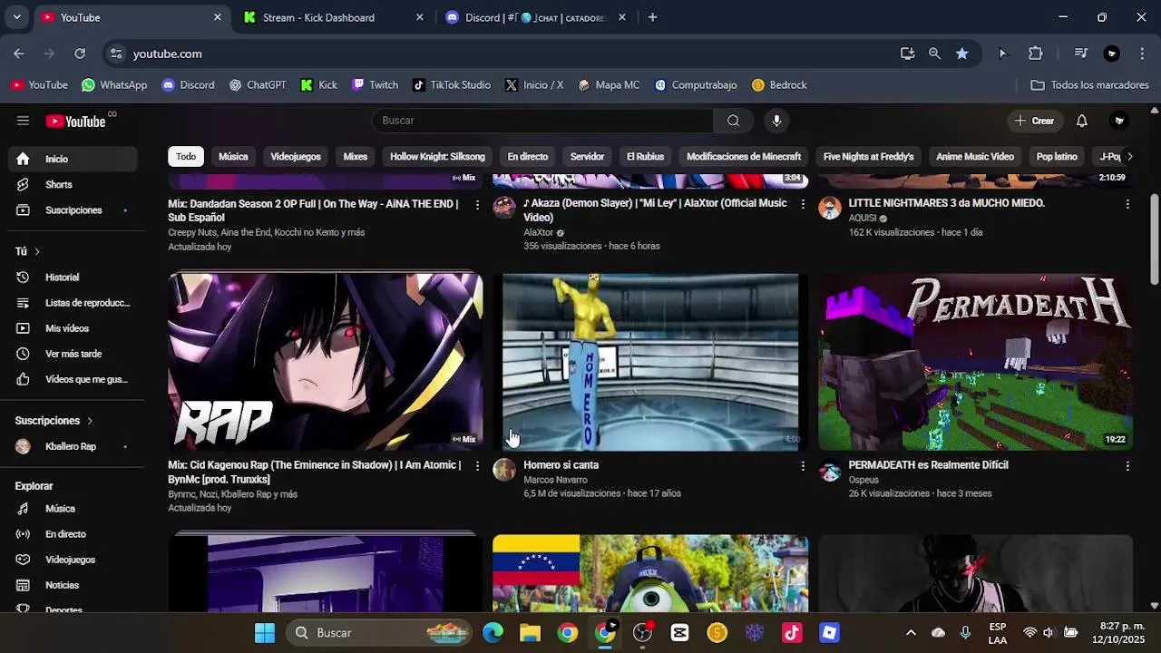Open more options for Dandadan mix
The height and width of the screenshot is (653, 1161).
coord(477,204)
